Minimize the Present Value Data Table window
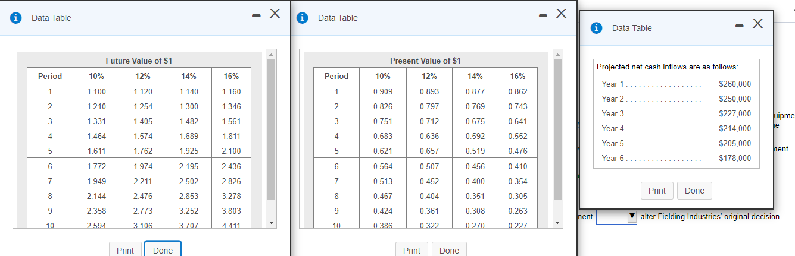 [x=543, y=14]
